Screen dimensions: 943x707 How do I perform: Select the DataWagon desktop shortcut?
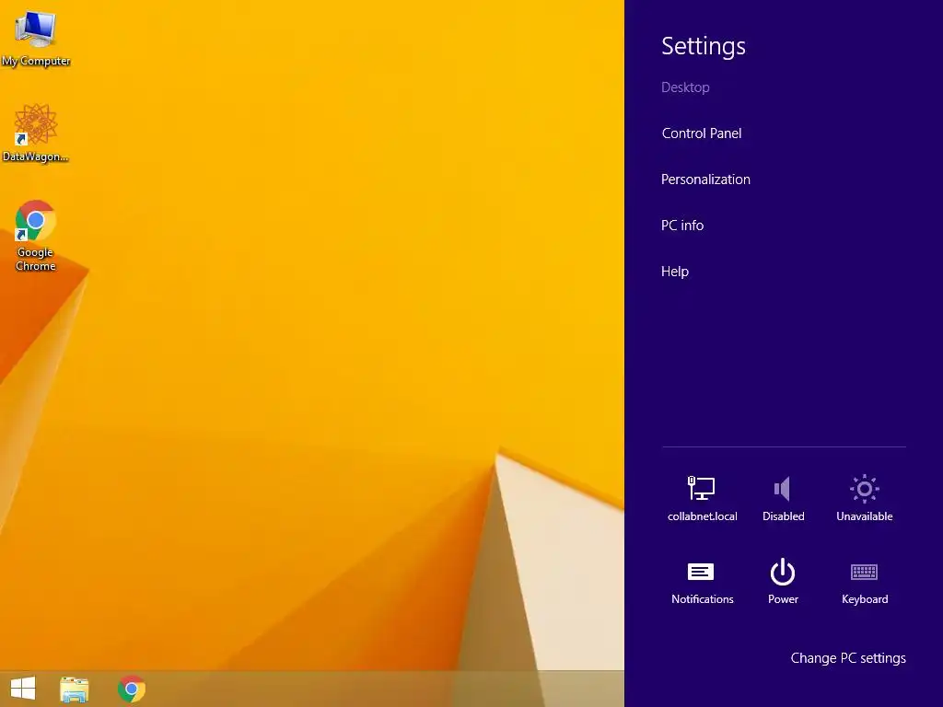click(36, 133)
